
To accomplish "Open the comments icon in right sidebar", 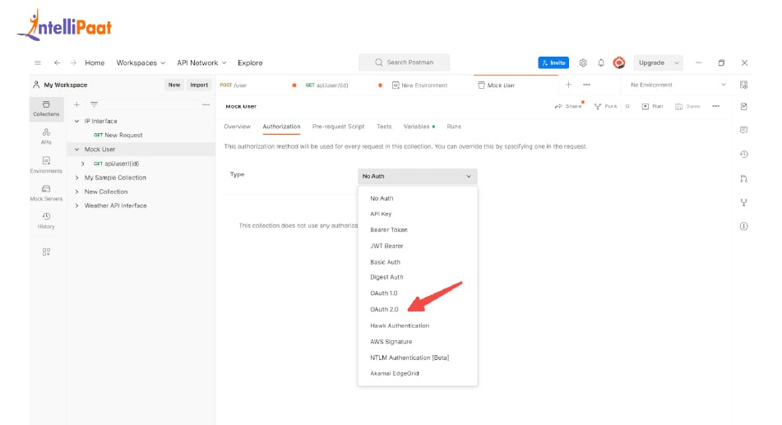I will tap(743, 130).
